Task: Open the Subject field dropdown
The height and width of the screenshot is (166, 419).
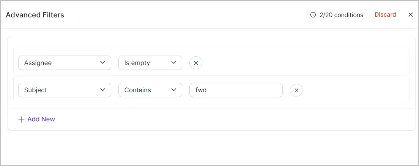Action: click(65, 90)
